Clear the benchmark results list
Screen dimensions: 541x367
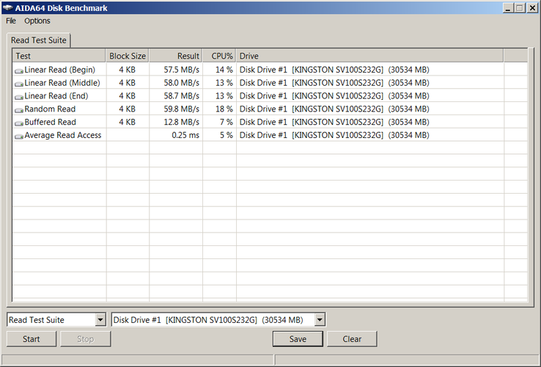tap(352, 339)
